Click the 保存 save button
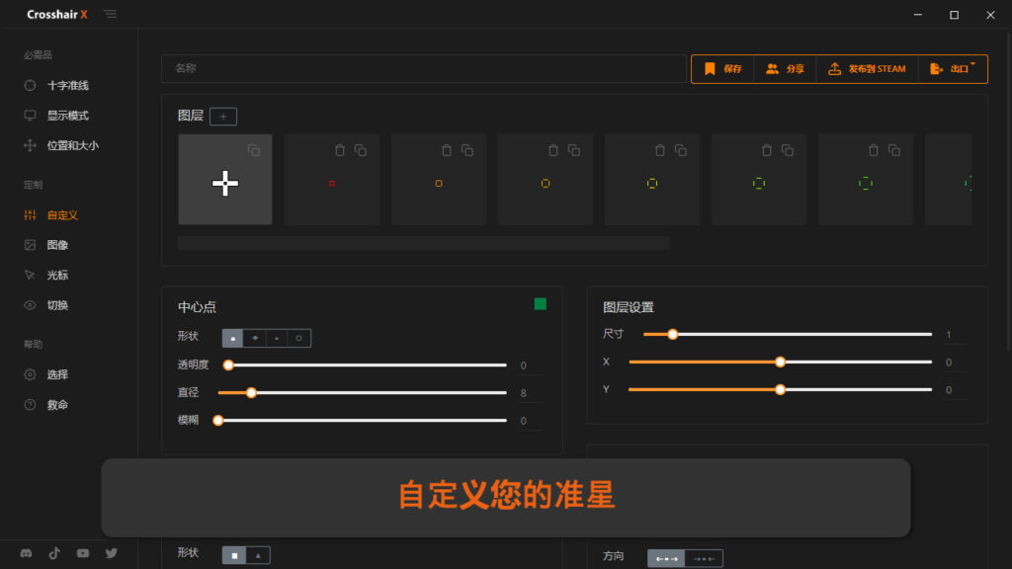1012x569 pixels. [x=722, y=69]
